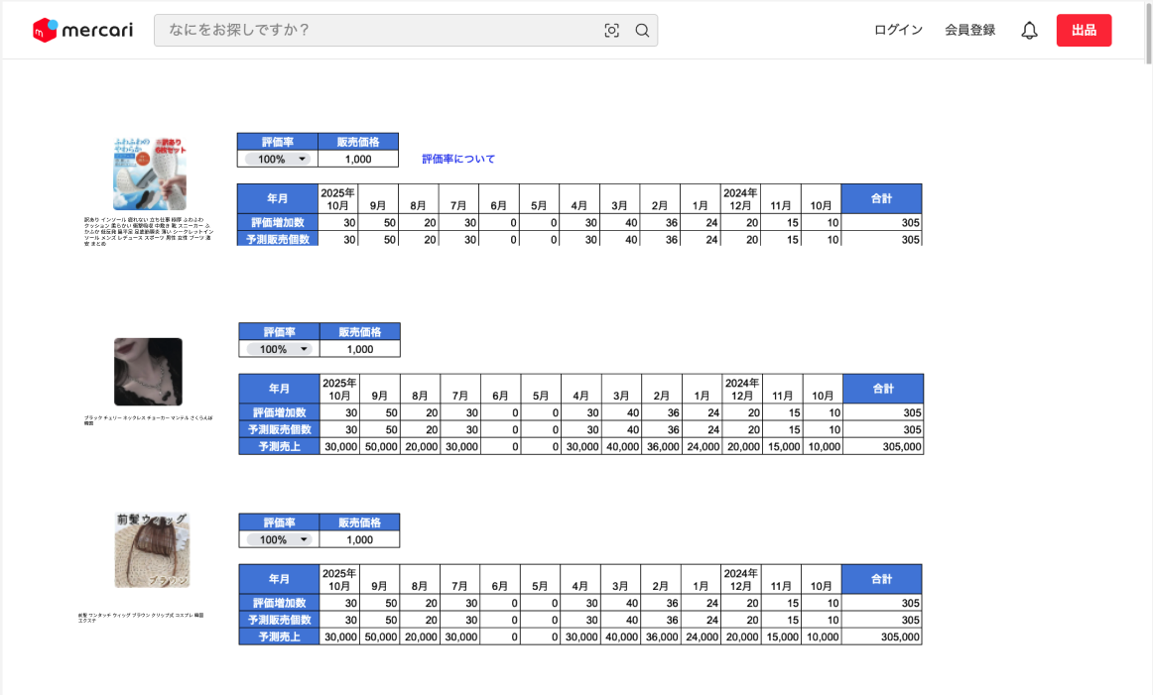
Task: Open the black necklace product thumbnail
Action: point(148,372)
